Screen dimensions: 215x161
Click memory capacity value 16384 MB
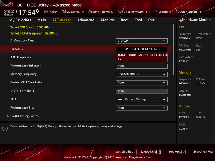[185, 95]
